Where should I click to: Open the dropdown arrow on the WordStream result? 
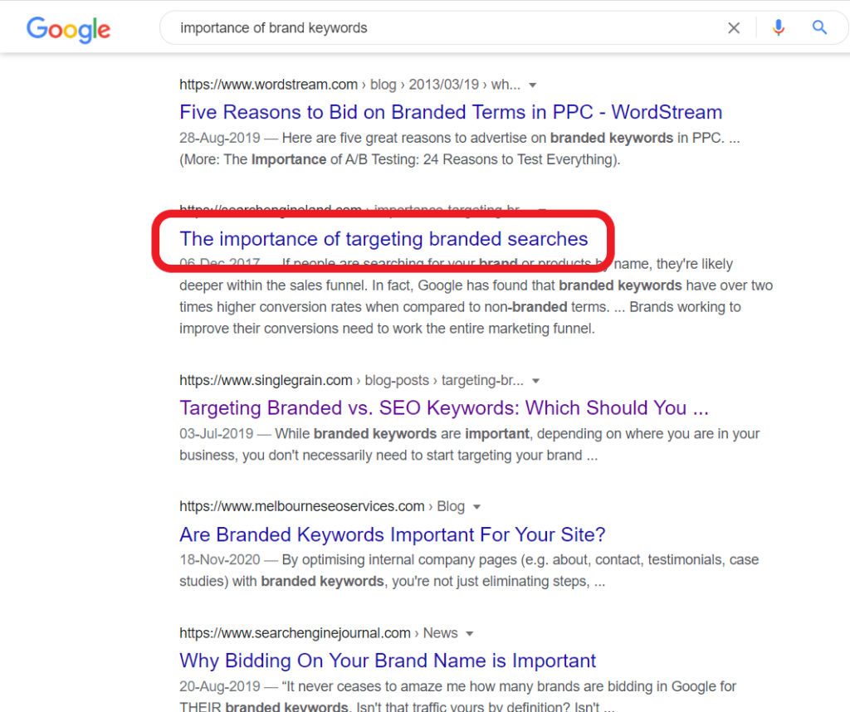[532, 84]
